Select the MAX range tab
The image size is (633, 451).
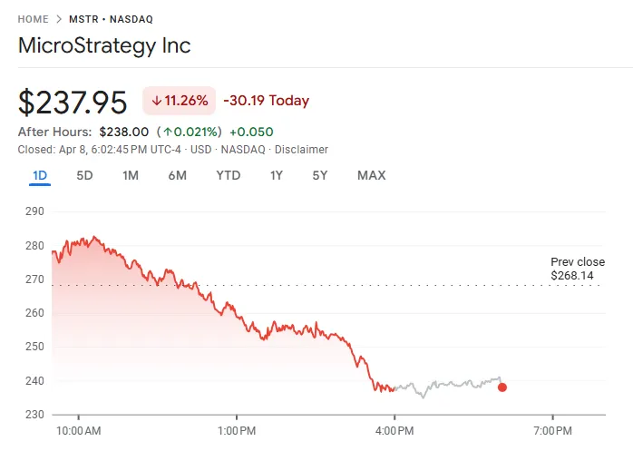pyautogui.click(x=371, y=175)
